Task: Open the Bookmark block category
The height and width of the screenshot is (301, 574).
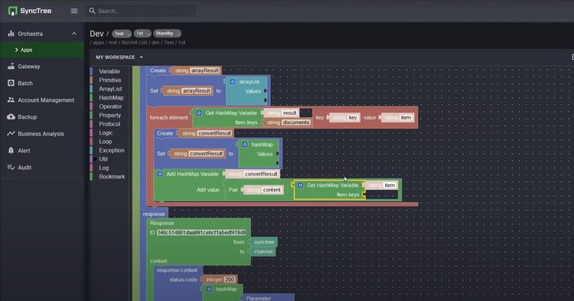Action: click(x=112, y=177)
